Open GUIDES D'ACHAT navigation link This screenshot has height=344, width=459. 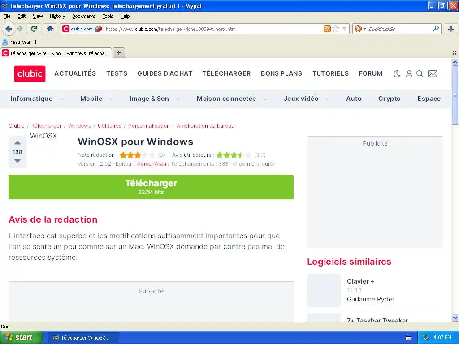[165, 73]
